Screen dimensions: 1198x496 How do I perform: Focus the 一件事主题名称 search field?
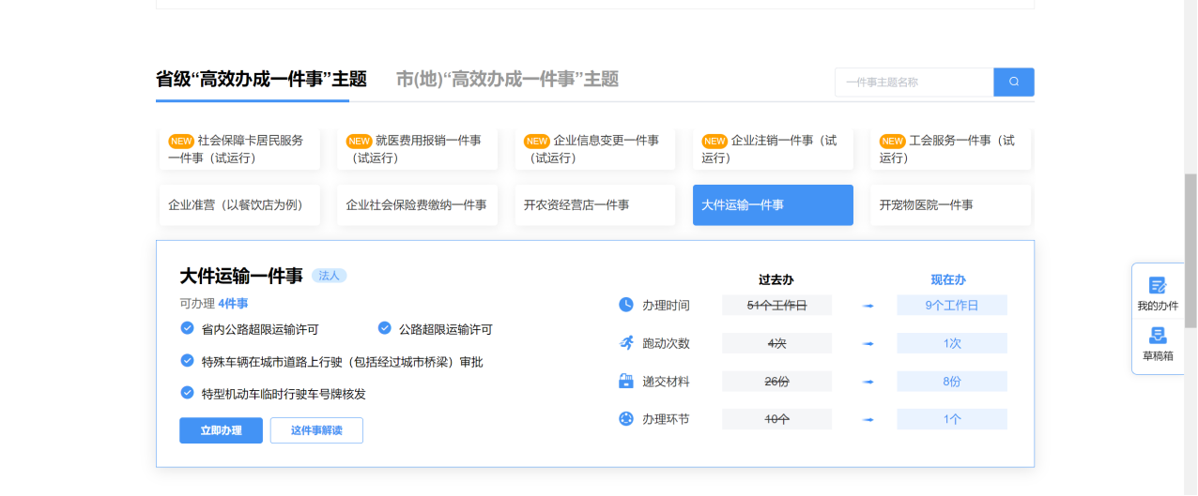(914, 83)
